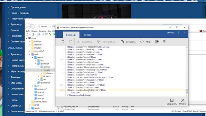Expand editor to fullscreen arrow icon
This screenshot has width=206, height=116.
pyautogui.click(x=184, y=33)
